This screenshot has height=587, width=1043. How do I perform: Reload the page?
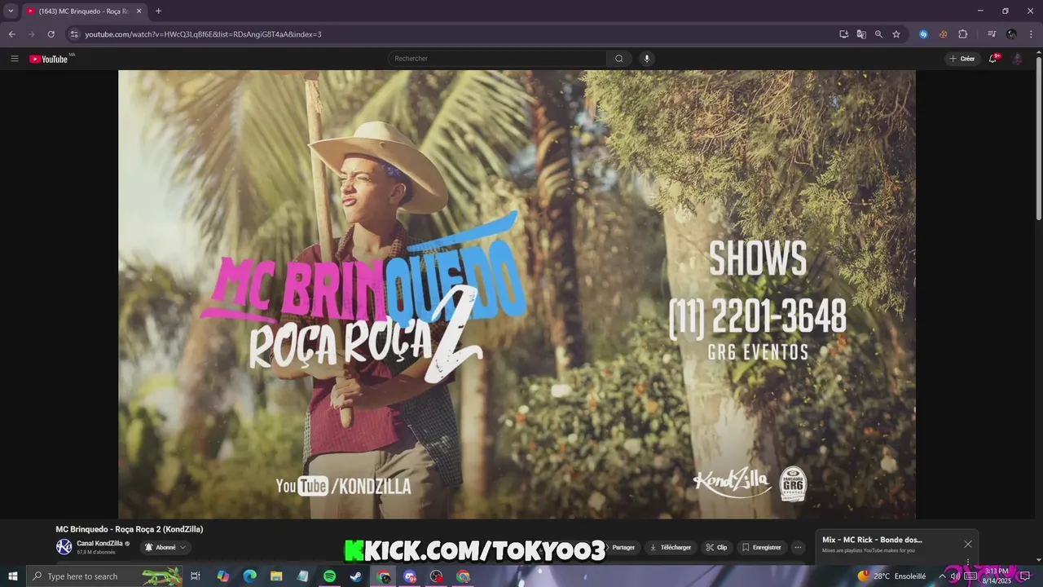[x=51, y=34]
